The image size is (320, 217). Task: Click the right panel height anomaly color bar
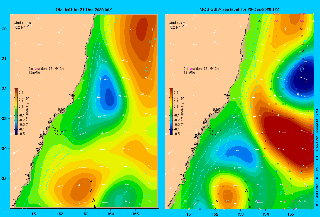171,111
